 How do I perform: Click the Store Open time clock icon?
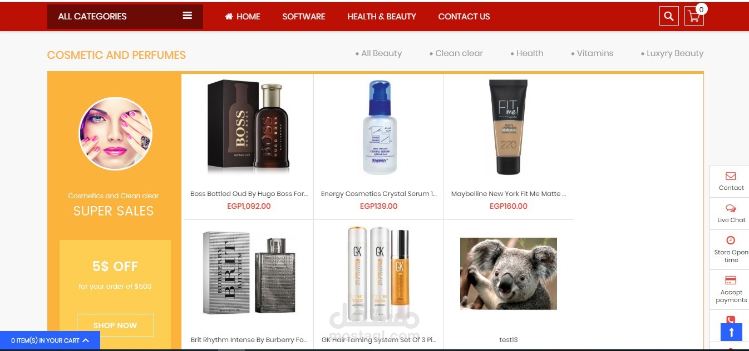point(731,240)
